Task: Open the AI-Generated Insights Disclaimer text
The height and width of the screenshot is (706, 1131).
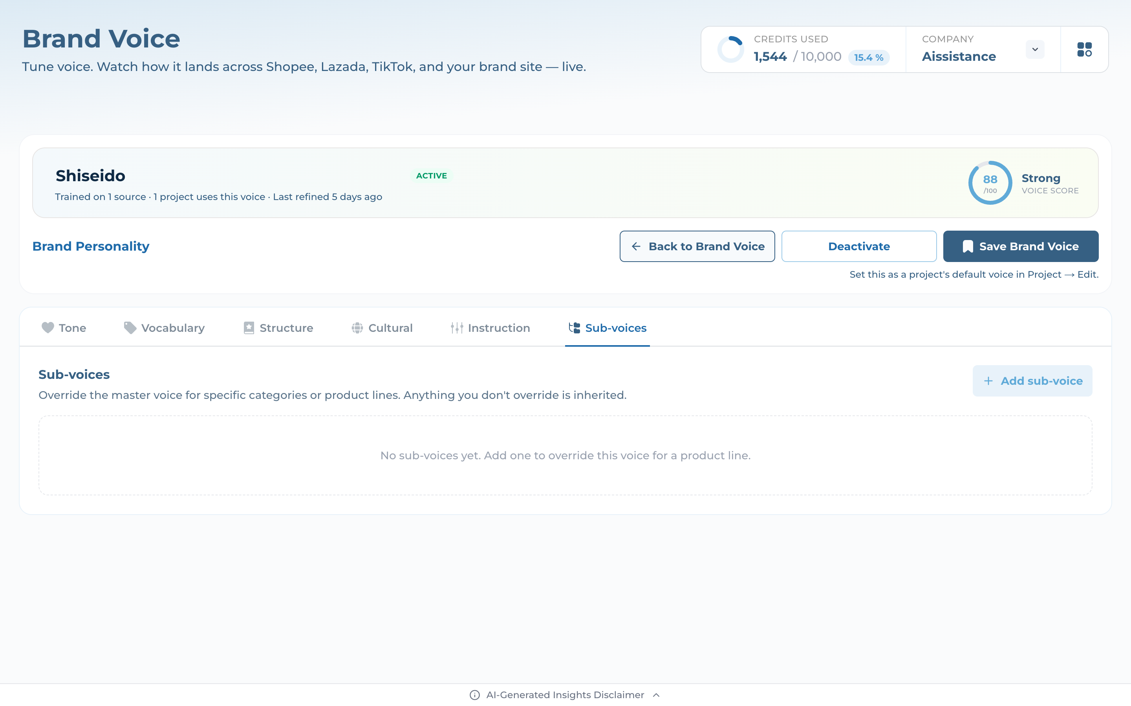Action: (565, 695)
